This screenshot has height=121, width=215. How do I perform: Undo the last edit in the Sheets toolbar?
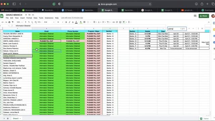[x=3, y=22]
